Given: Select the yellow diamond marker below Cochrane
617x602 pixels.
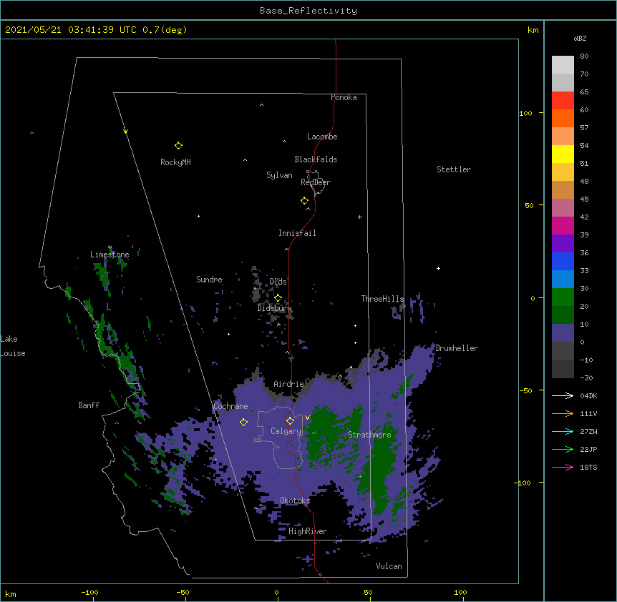Looking at the screenshot, I should point(243,422).
